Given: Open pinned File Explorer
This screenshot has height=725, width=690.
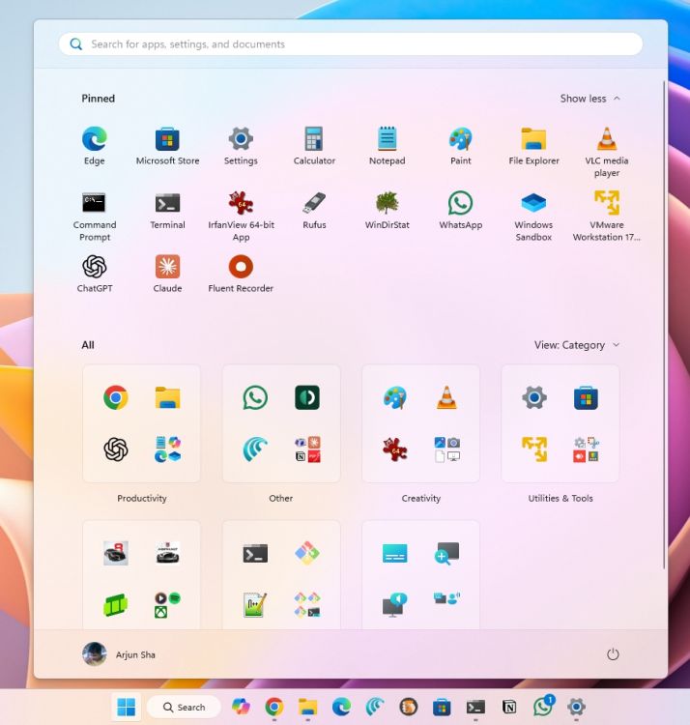Looking at the screenshot, I should pyautogui.click(x=533, y=145).
